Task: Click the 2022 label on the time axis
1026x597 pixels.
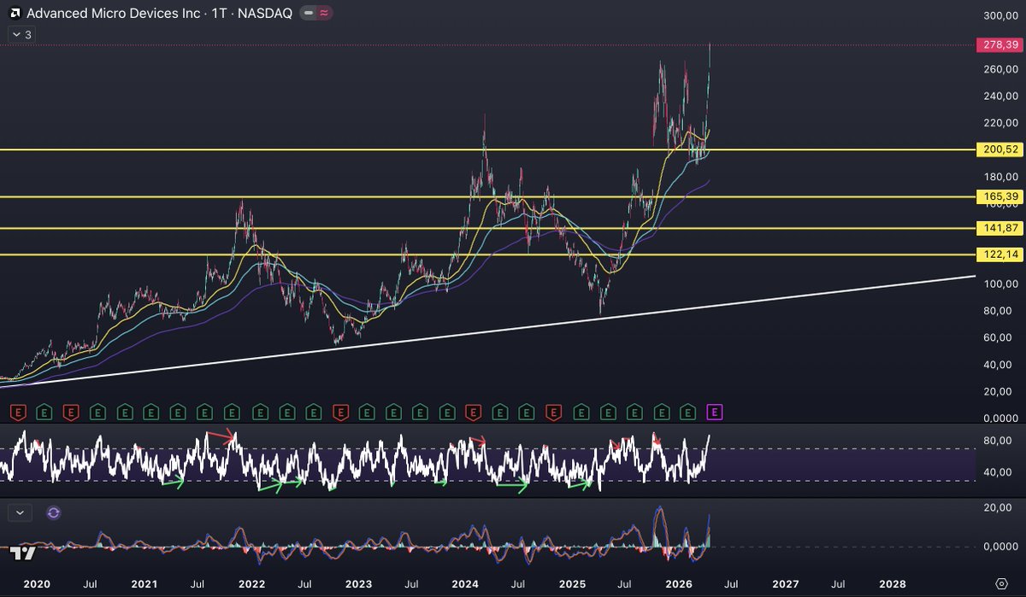Action: 251,584
